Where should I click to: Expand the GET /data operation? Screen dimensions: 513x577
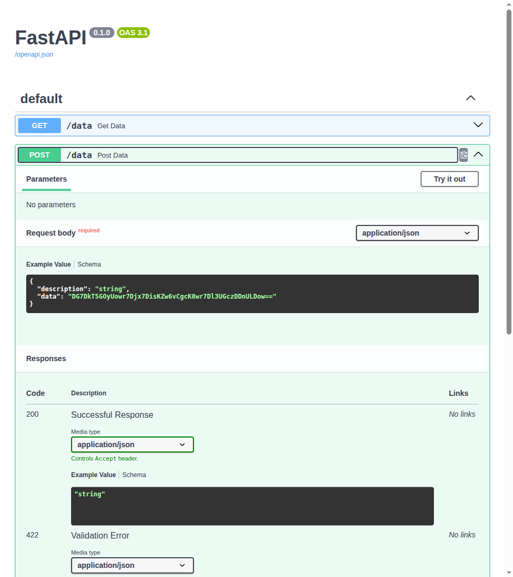coord(478,126)
